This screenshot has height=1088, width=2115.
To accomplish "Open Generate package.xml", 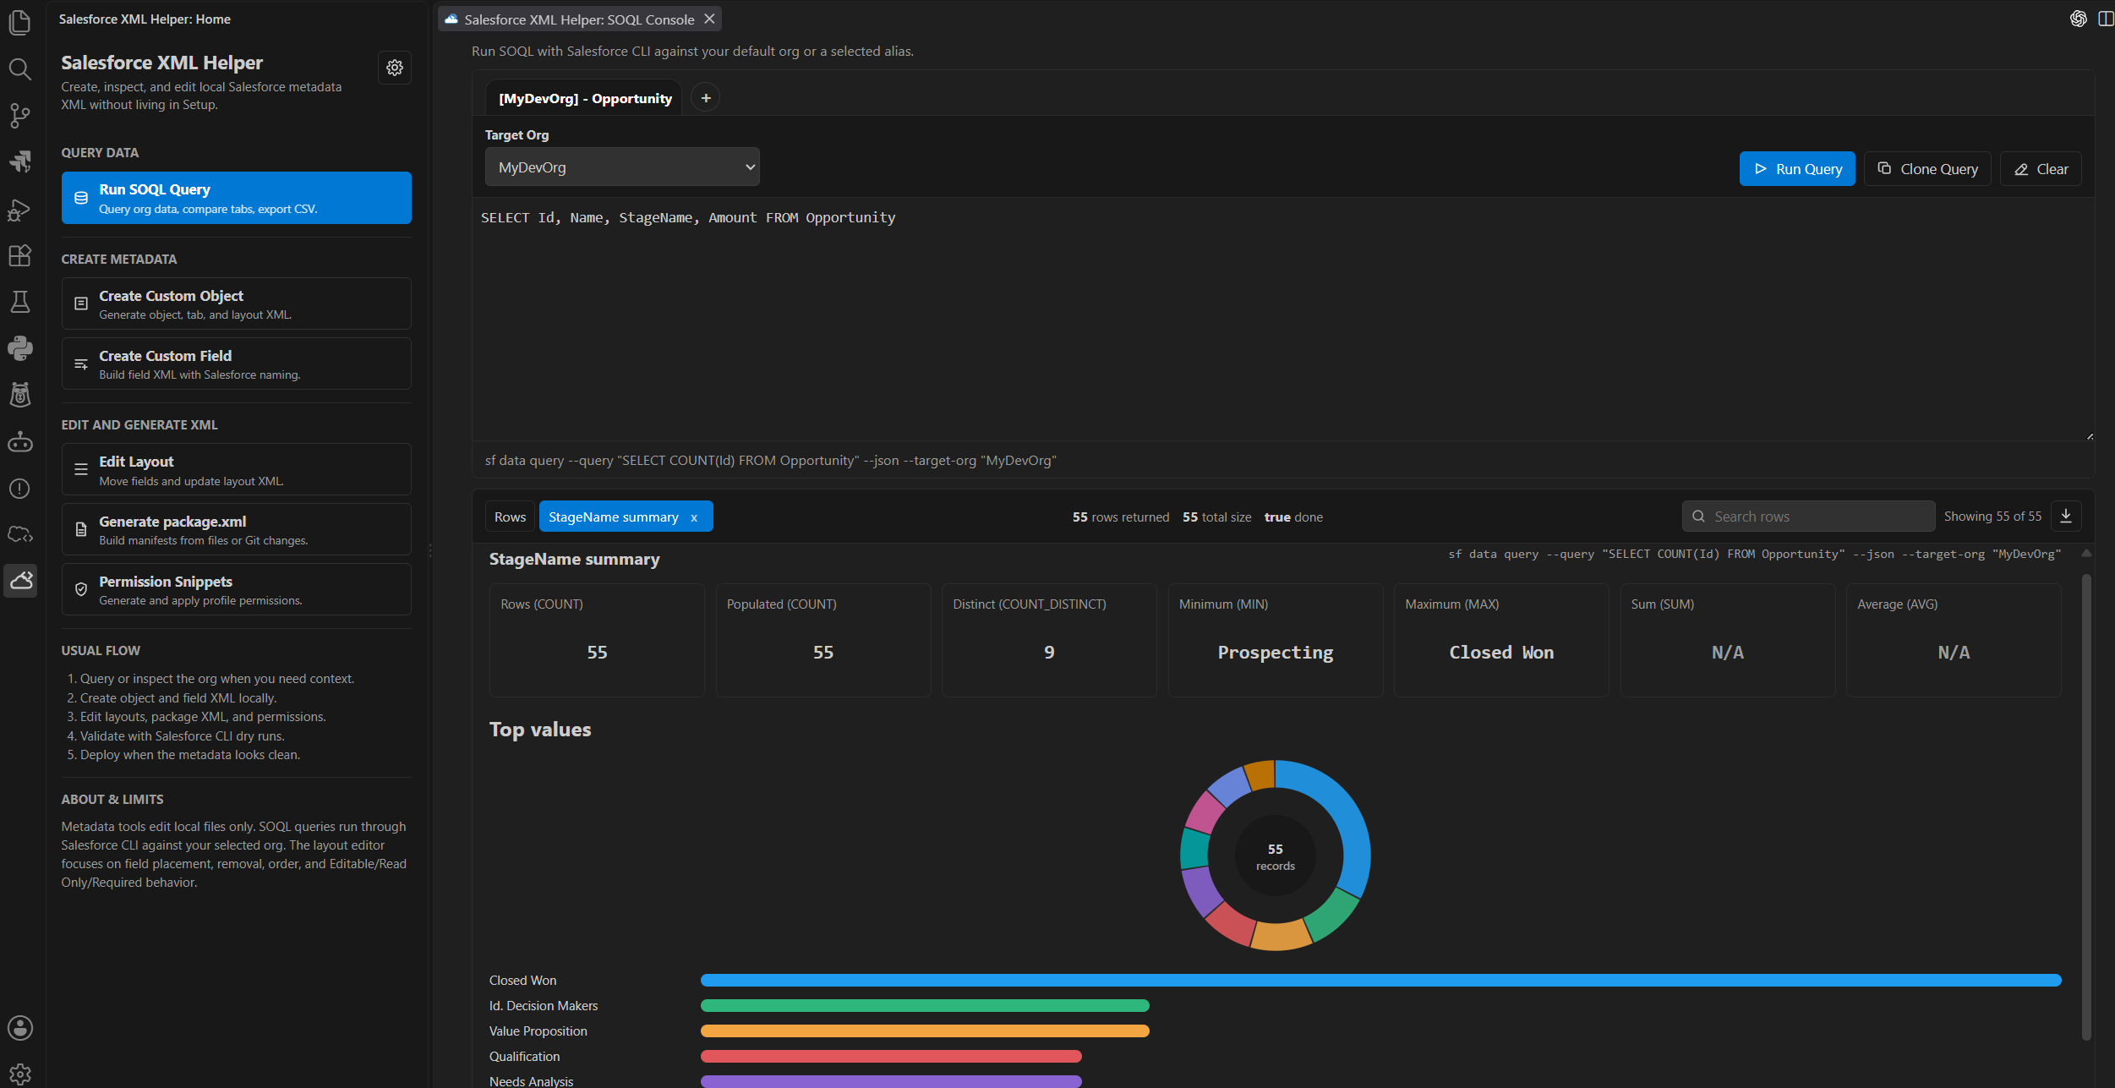I will click(x=237, y=530).
